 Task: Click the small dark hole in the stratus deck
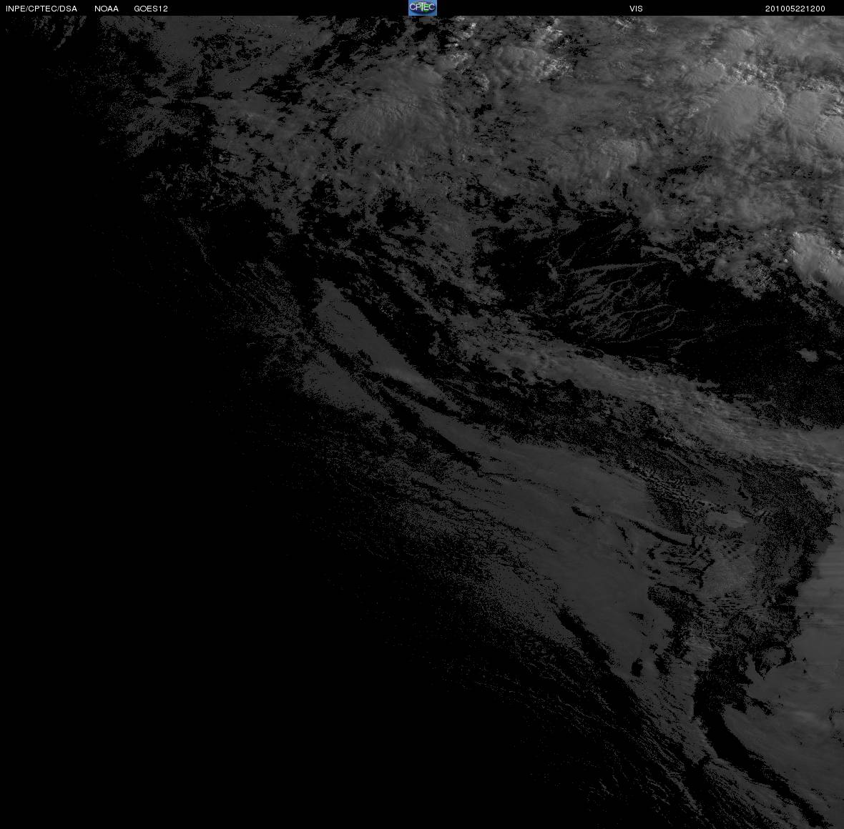click(x=637, y=668)
